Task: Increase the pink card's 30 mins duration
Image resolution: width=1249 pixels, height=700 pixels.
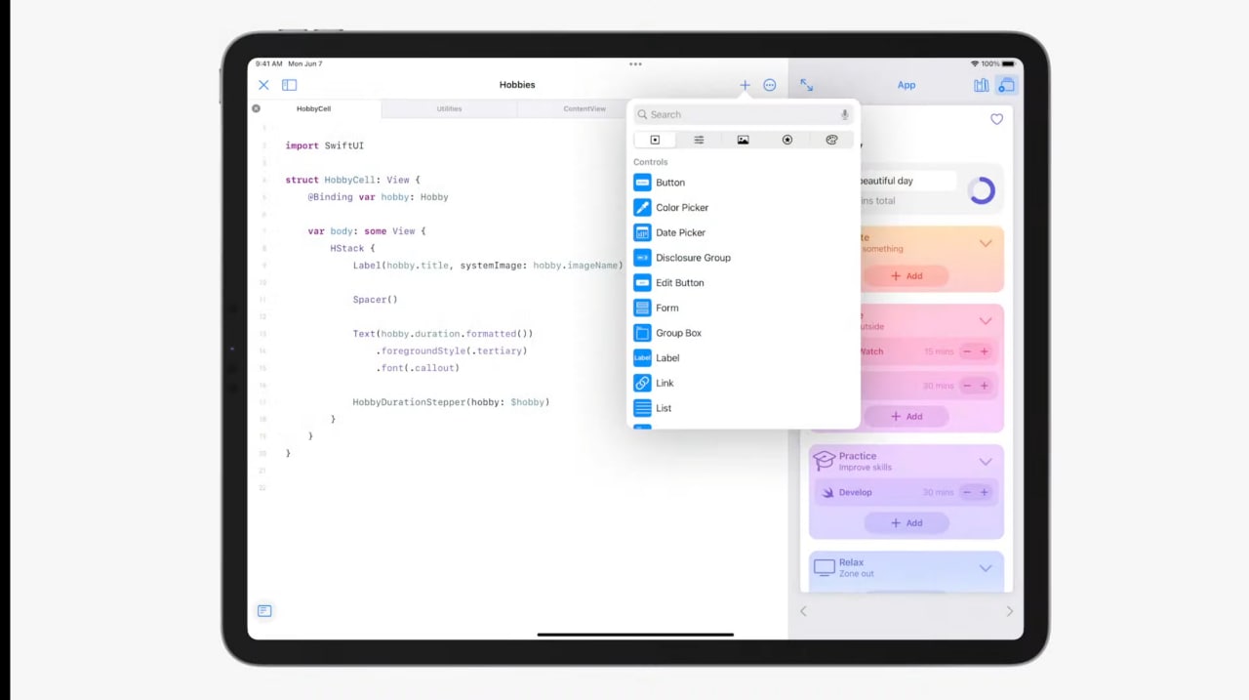Action: point(984,386)
